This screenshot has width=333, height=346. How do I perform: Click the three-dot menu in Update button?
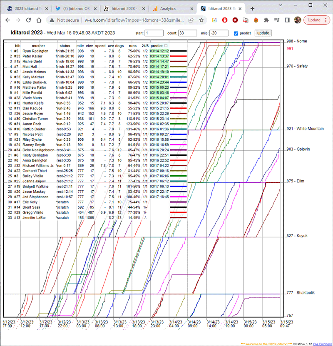(x=326, y=20)
